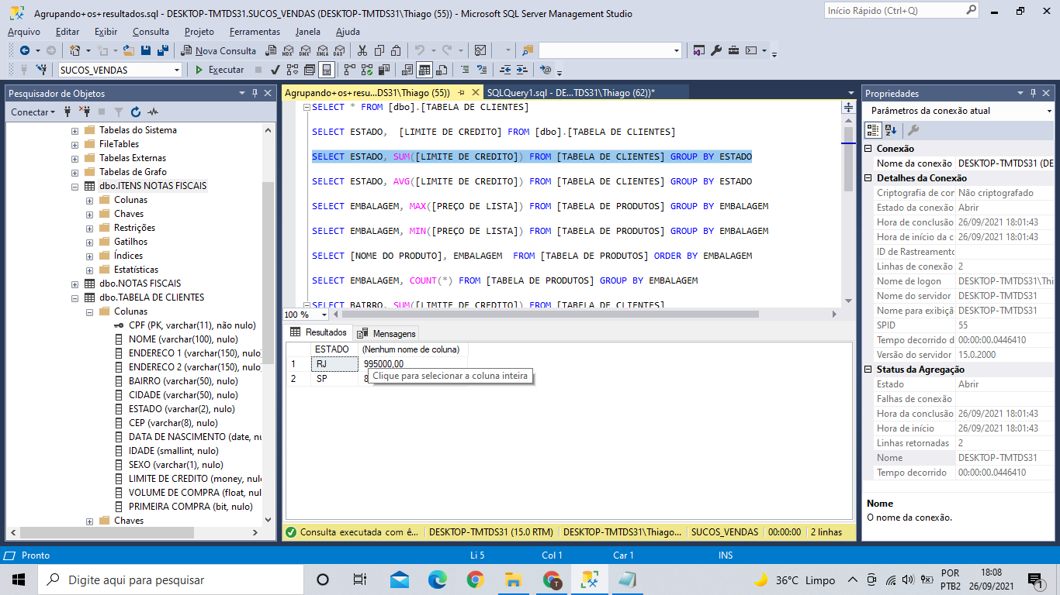1060x595 pixels.
Task: Display the estimated execution plan
Action: (292, 70)
